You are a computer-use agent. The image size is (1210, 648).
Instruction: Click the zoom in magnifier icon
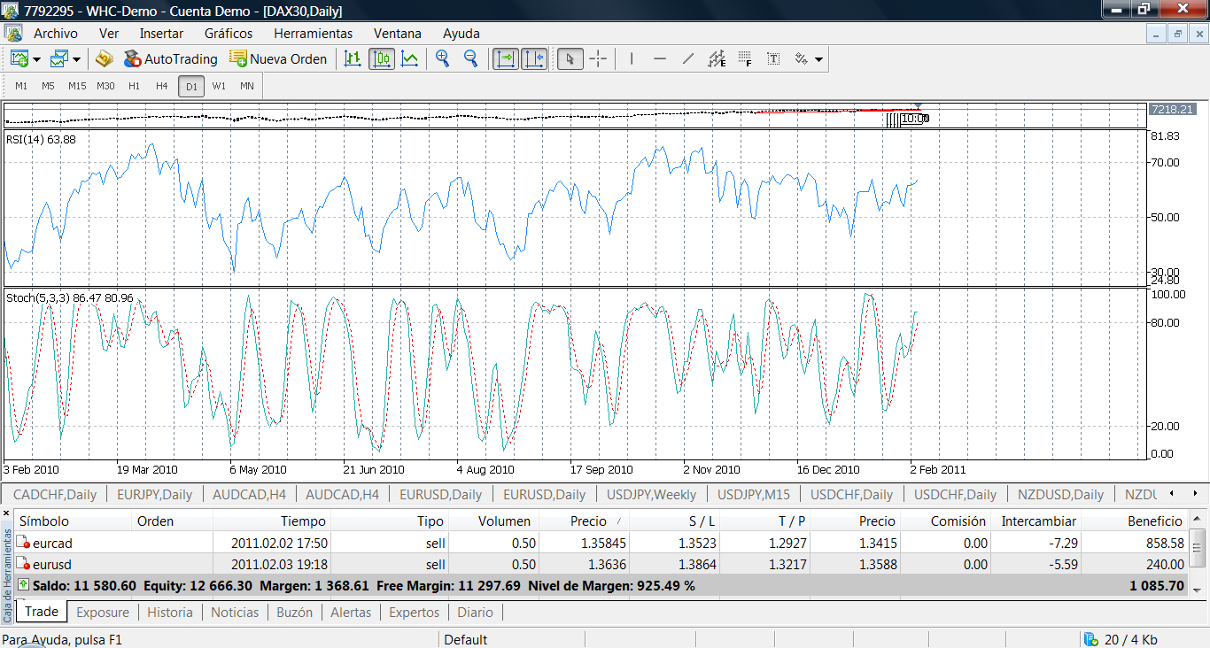[x=443, y=58]
